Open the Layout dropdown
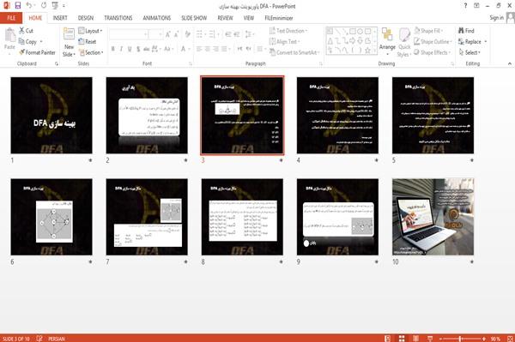 coord(91,31)
